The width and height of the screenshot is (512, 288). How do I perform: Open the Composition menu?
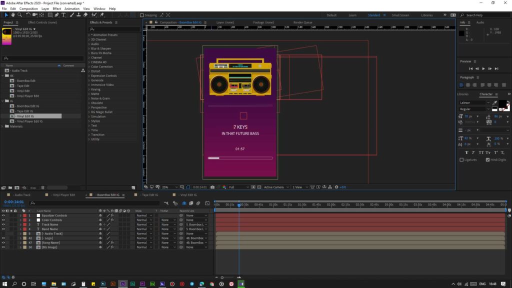pos(28,8)
